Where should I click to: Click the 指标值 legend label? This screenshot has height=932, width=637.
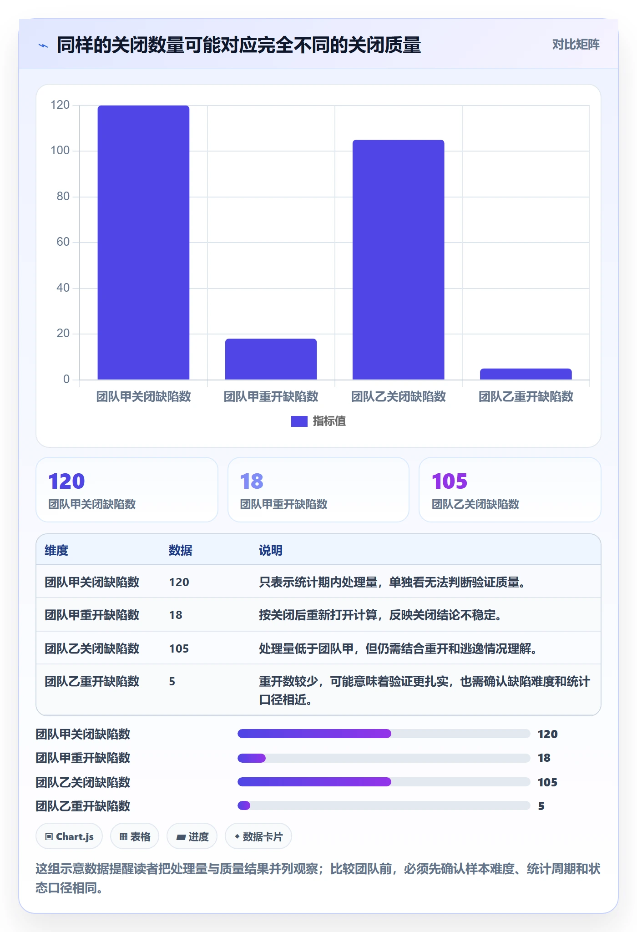329,421
